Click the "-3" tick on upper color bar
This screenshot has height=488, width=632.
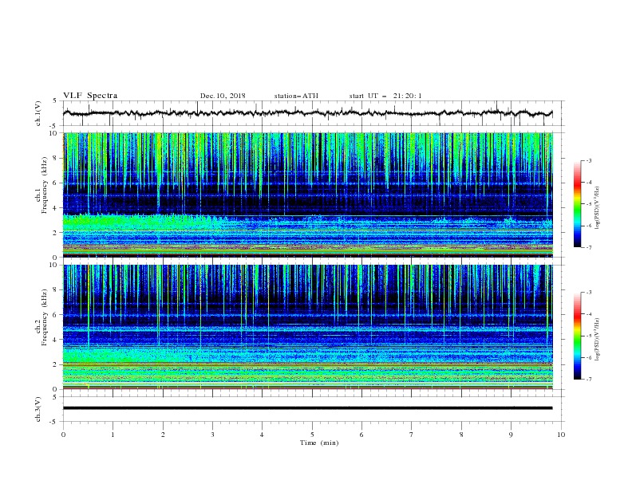(x=589, y=160)
